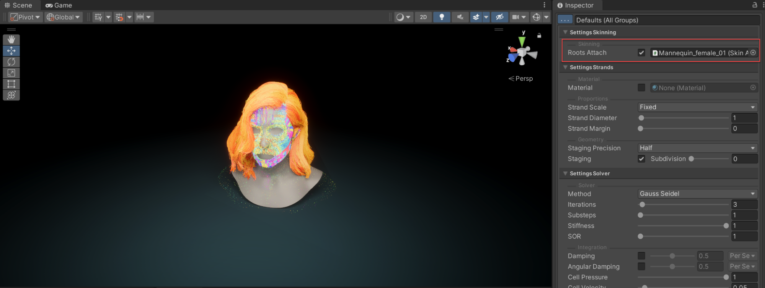
Task: Switch to the Game tab
Action: (59, 5)
